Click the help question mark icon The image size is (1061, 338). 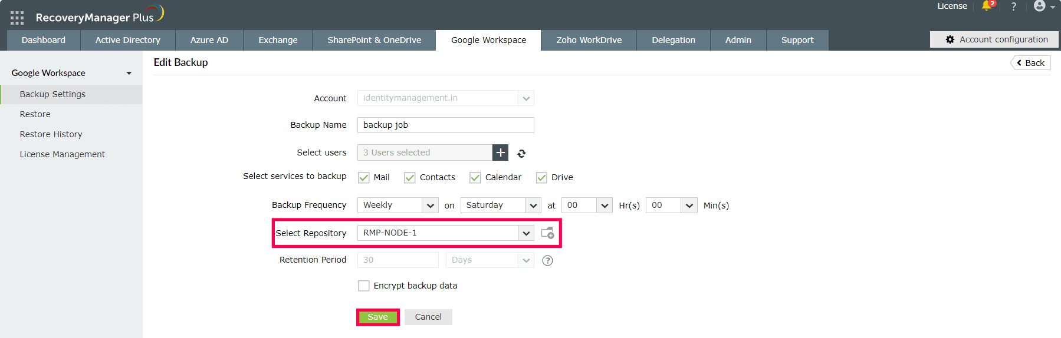point(1014,6)
